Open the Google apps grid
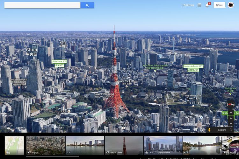 [199, 5]
